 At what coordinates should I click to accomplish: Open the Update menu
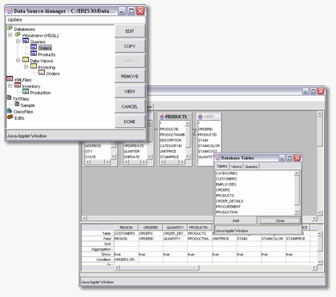tap(14, 19)
